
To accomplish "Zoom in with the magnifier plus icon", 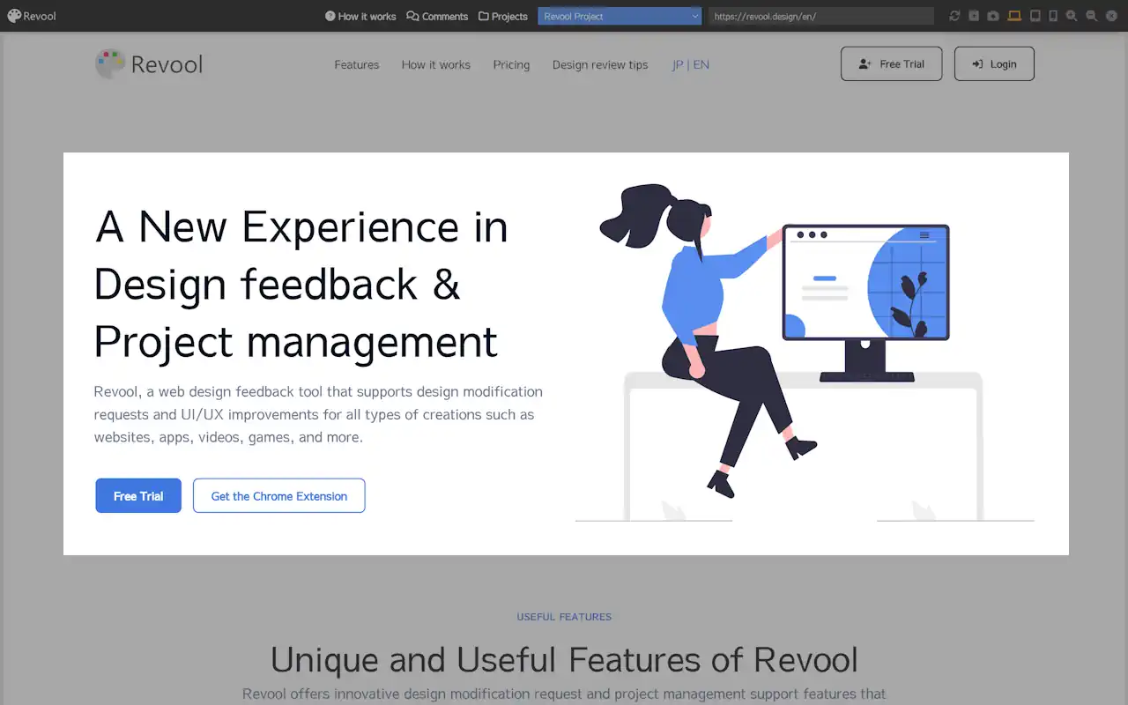I will pos(1072,16).
